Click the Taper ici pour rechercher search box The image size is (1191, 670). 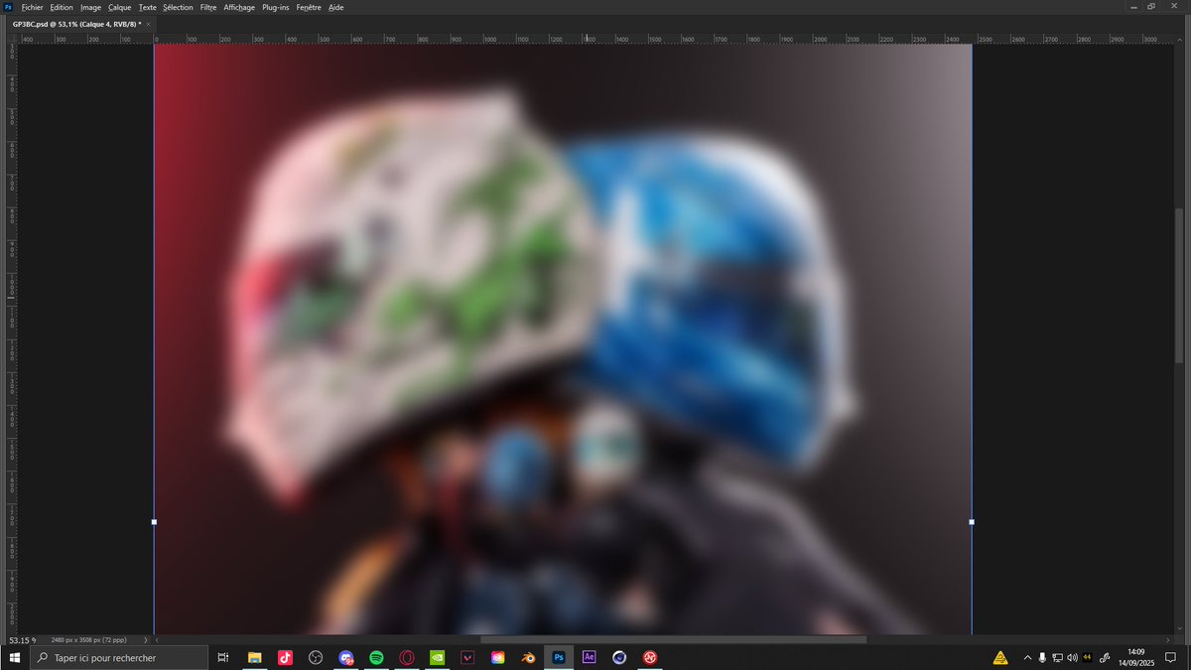tap(119, 657)
